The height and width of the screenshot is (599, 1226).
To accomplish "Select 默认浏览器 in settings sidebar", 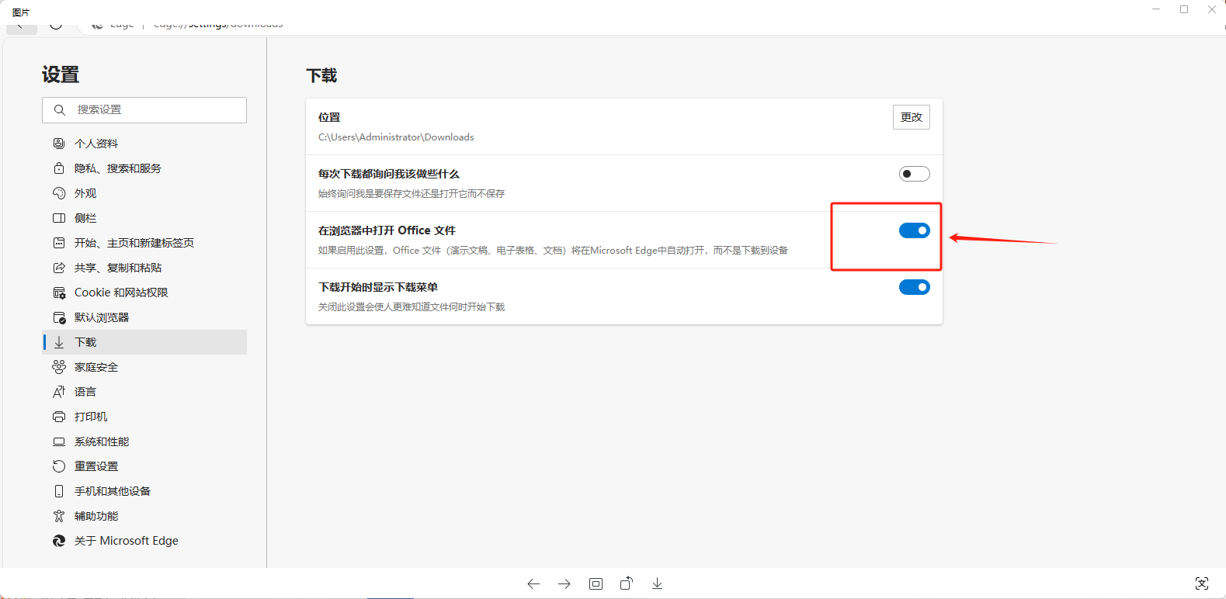I will tap(144, 317).
